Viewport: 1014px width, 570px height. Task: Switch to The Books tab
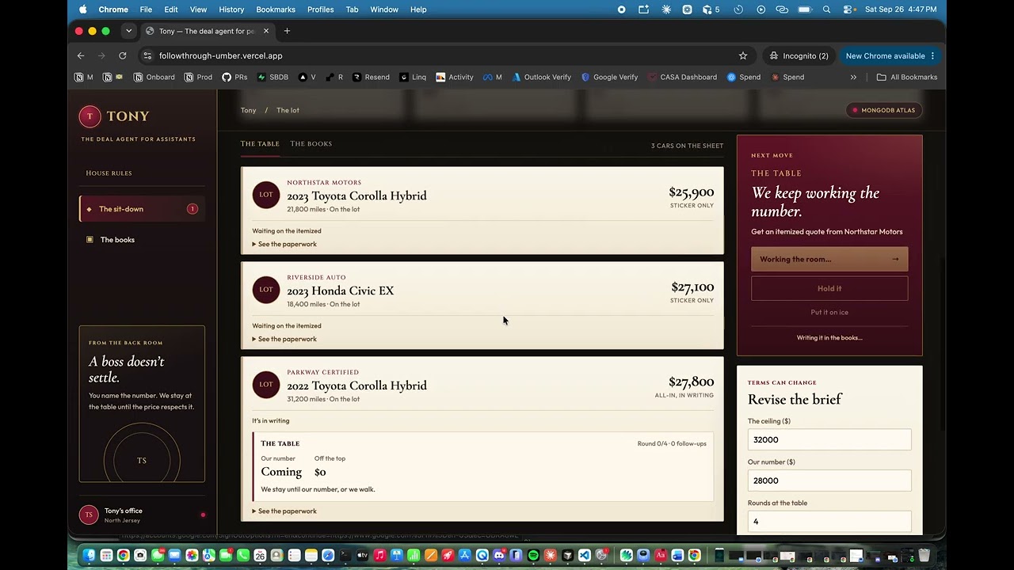click(311, 144)
